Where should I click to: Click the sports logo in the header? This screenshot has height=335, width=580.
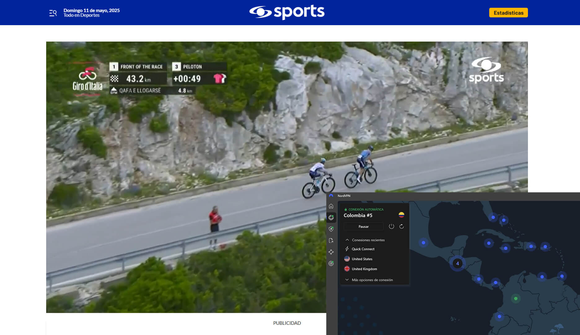tap(287, 12)
